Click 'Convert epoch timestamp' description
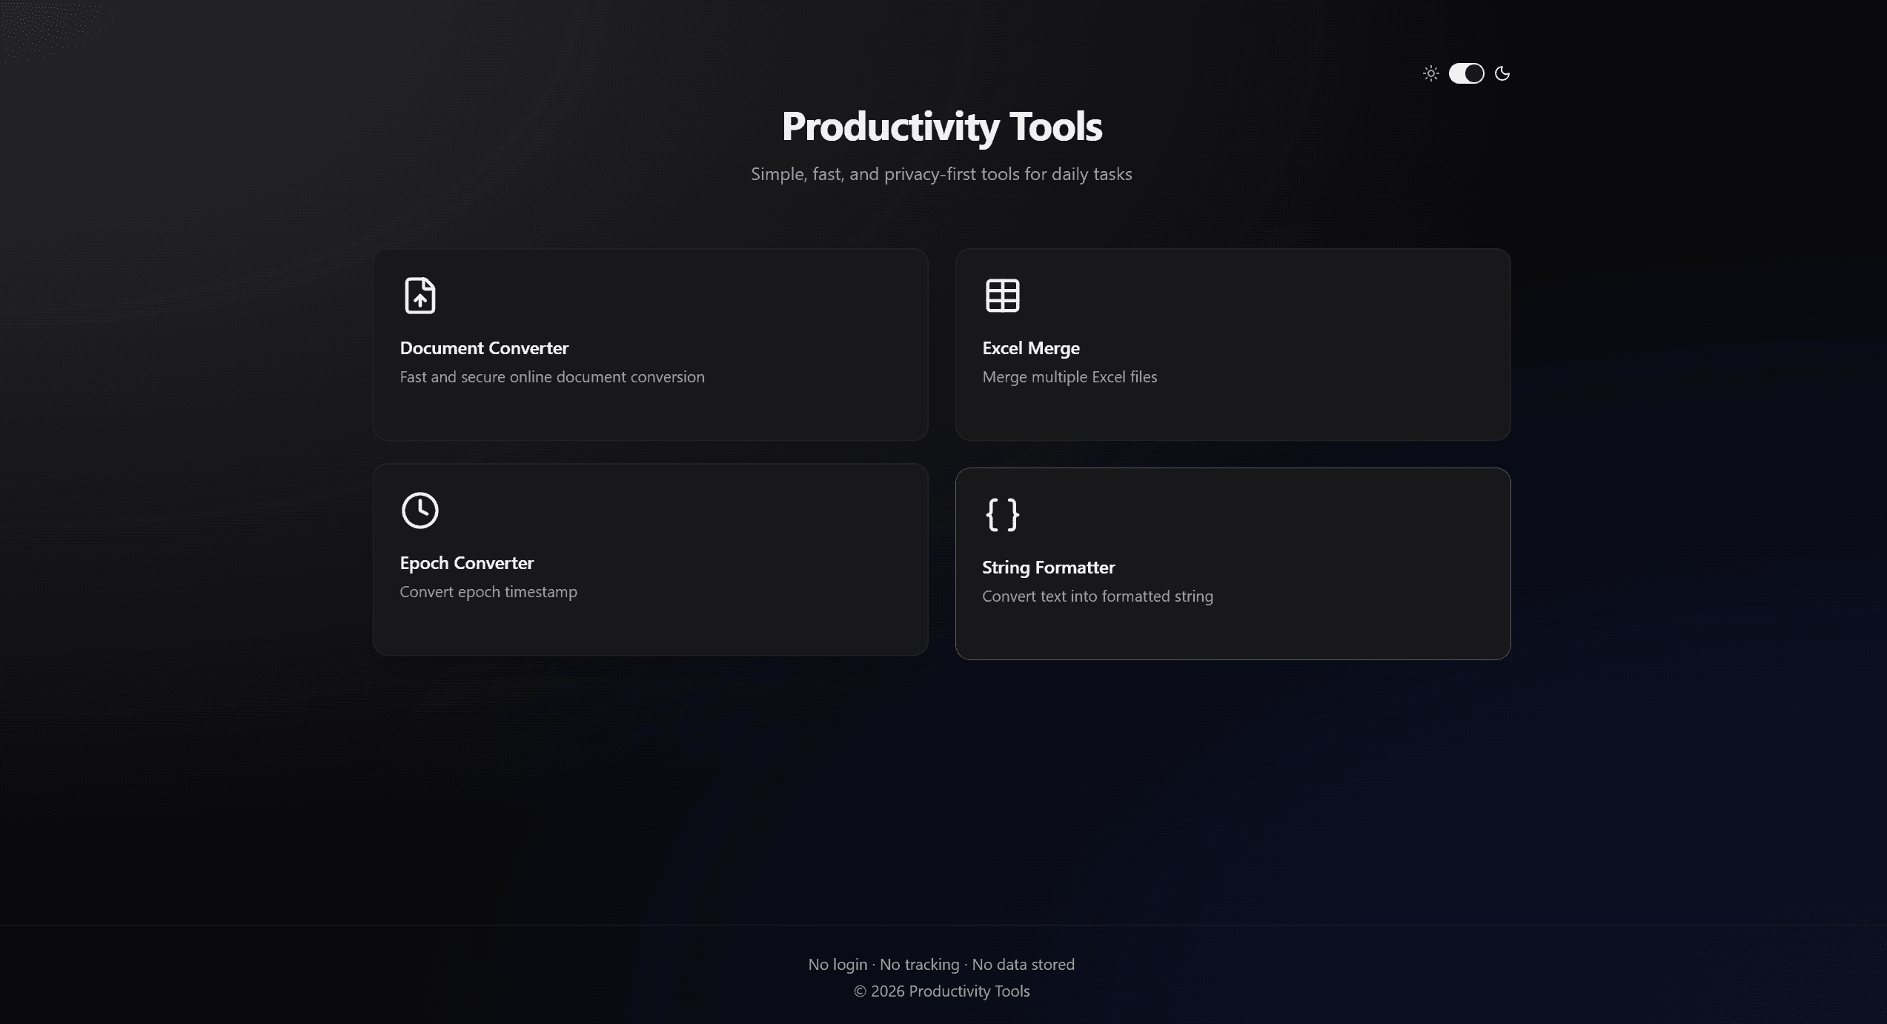1887x1024 pixels. (488, 591)
